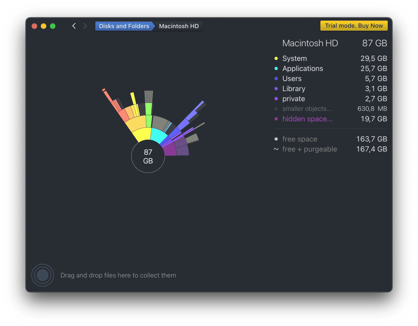Click the forward navigation arrow
This screenshot has width=418, height=326.
(x=85, y=26)
